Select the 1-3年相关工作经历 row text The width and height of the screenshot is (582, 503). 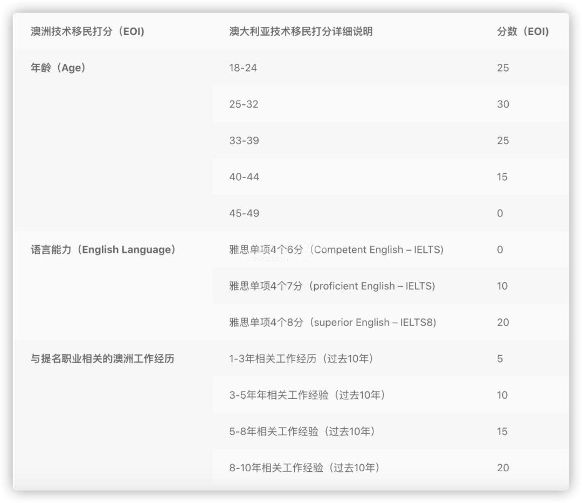tap(301, 359)
